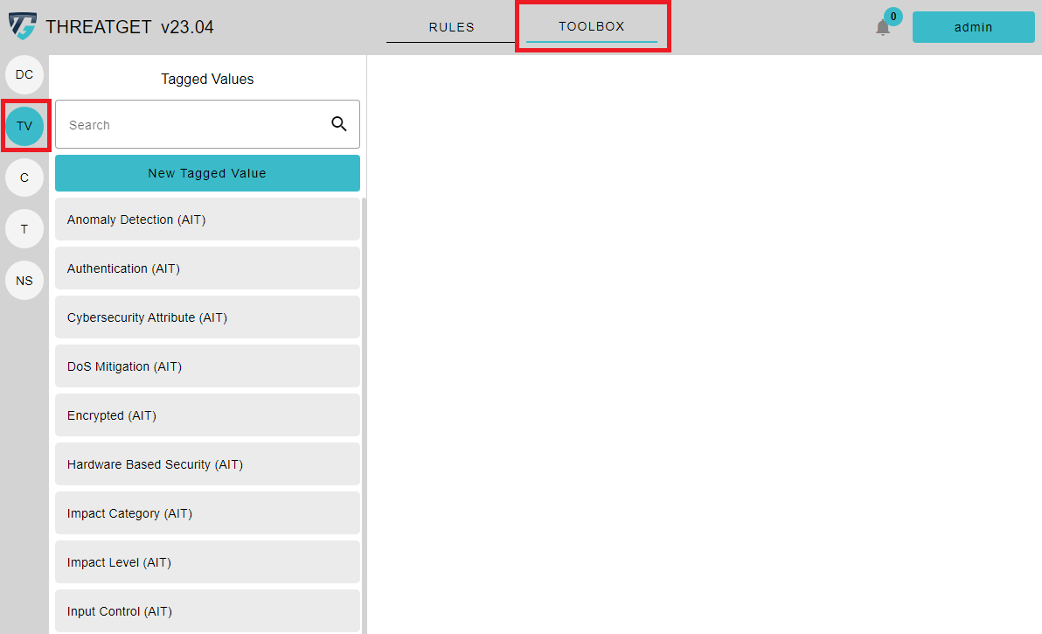This screenshot has height=634, width=1042.
Task: Switch to the RULES tab
Action: pyautogui.click(x=451, y=27)
